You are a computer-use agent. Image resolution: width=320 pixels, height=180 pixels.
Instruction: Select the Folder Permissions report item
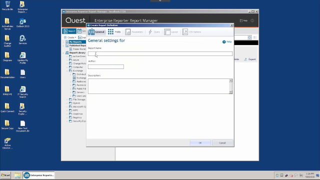(x=77, y=49)
